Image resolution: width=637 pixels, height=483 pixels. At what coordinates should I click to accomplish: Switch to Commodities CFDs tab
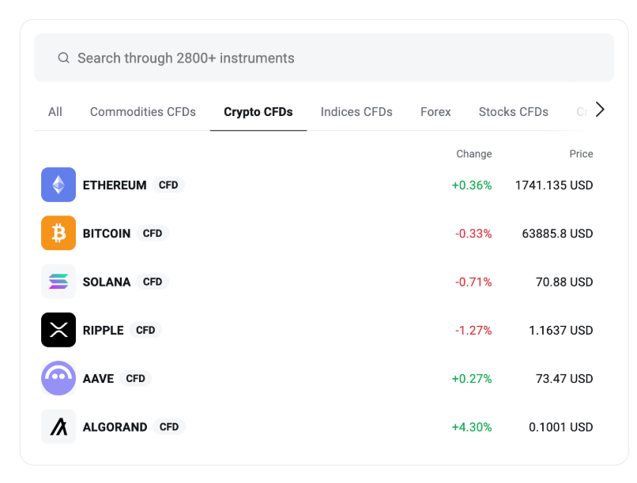[x=142, y=111]
